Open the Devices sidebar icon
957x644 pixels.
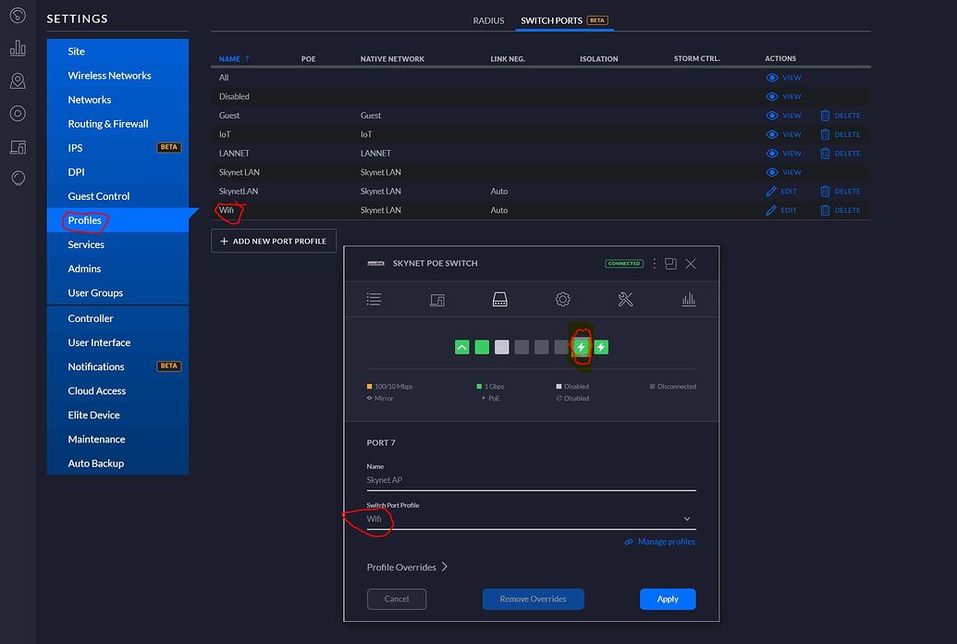click(18, 113)
